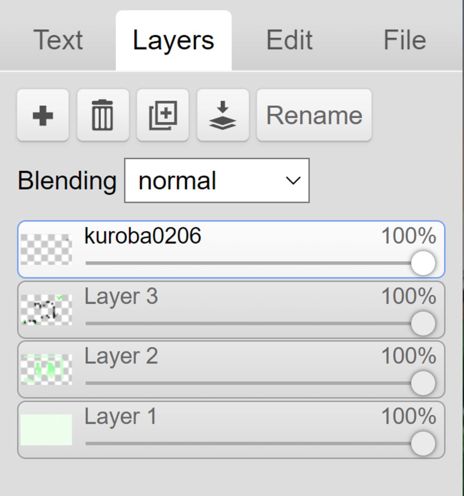Click kuroba0206 layer thumbnail
Screen dimensions: 464x496
point(46,249)
